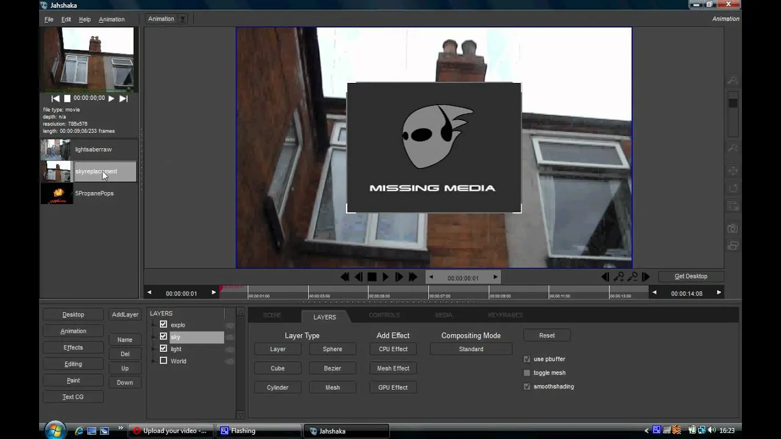The width and height of the screenshot is (781, 439).
Task: Step forward one frame in main transport
Action: (x=399, y=277)
